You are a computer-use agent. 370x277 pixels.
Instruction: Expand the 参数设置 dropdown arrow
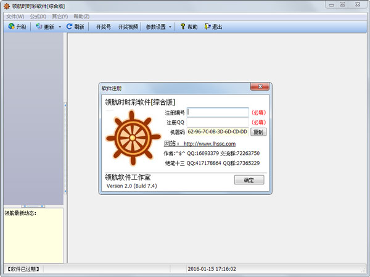(170, 27)
